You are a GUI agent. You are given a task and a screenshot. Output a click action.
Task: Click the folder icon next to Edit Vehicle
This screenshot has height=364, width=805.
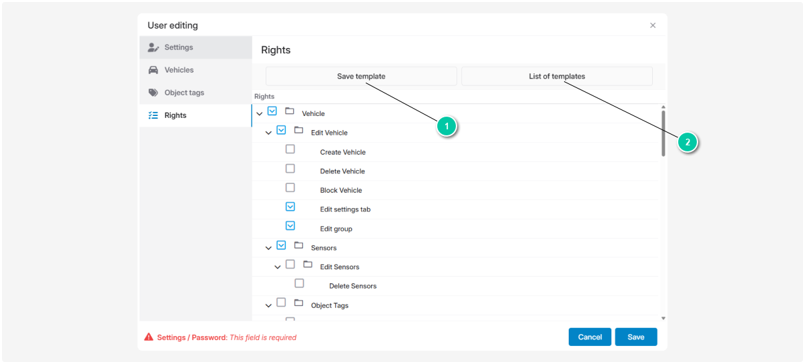click(298, 131)
